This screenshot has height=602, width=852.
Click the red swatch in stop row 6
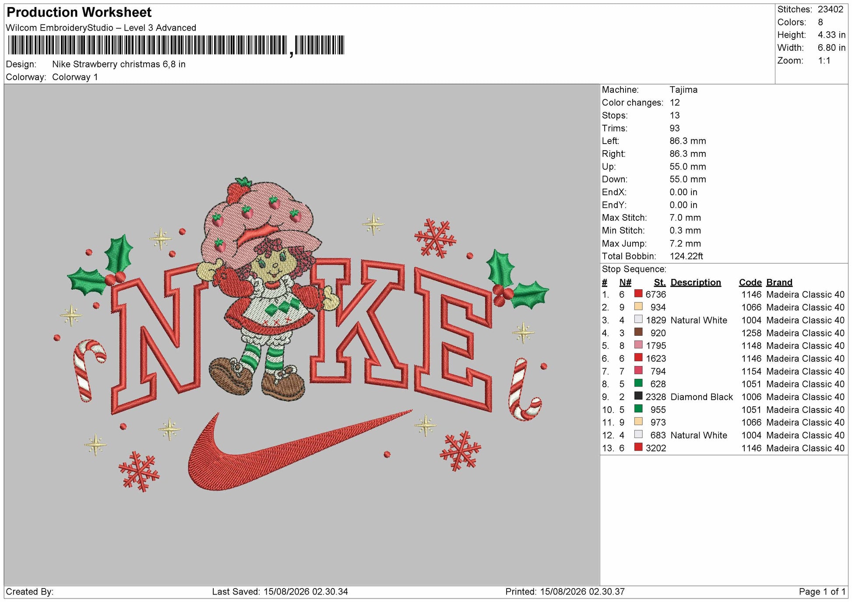click(x=638, y=358)
